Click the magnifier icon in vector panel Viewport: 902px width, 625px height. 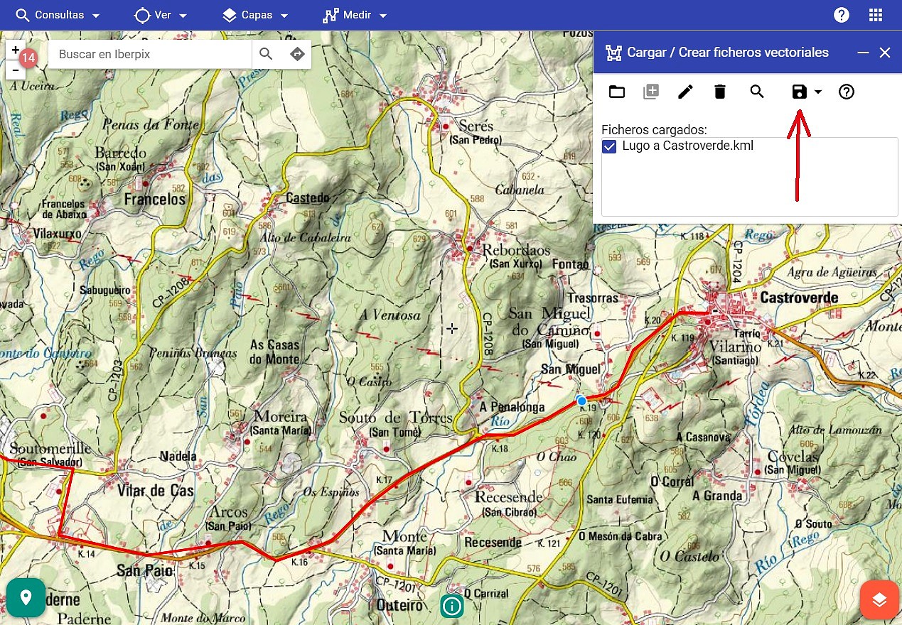click(x=757, y=92)
